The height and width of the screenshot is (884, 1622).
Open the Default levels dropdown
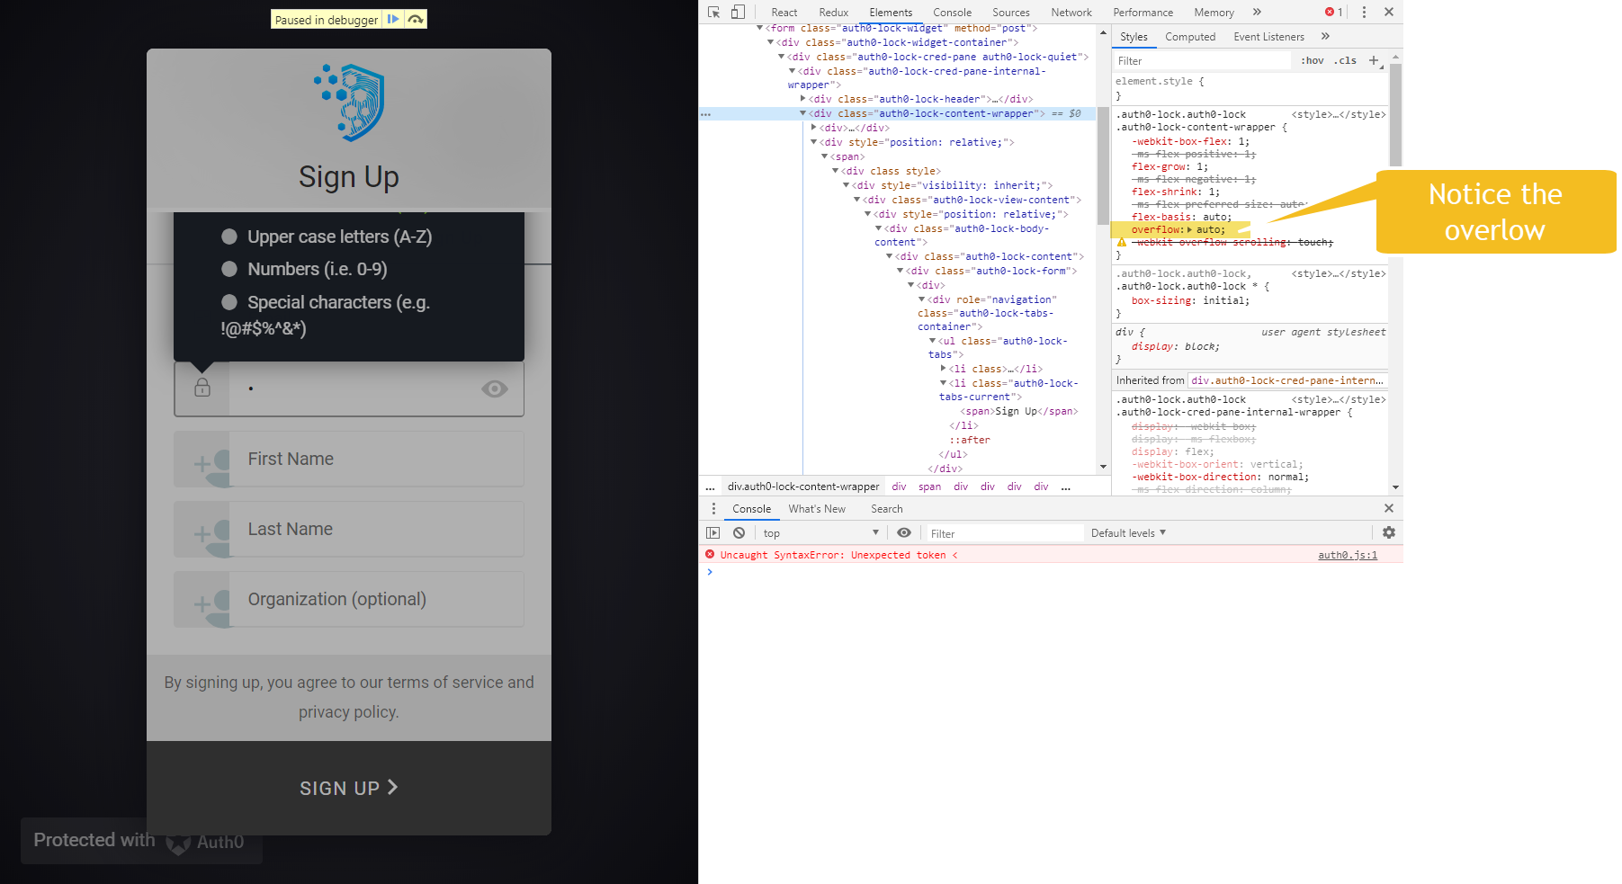click(1128, 532)
